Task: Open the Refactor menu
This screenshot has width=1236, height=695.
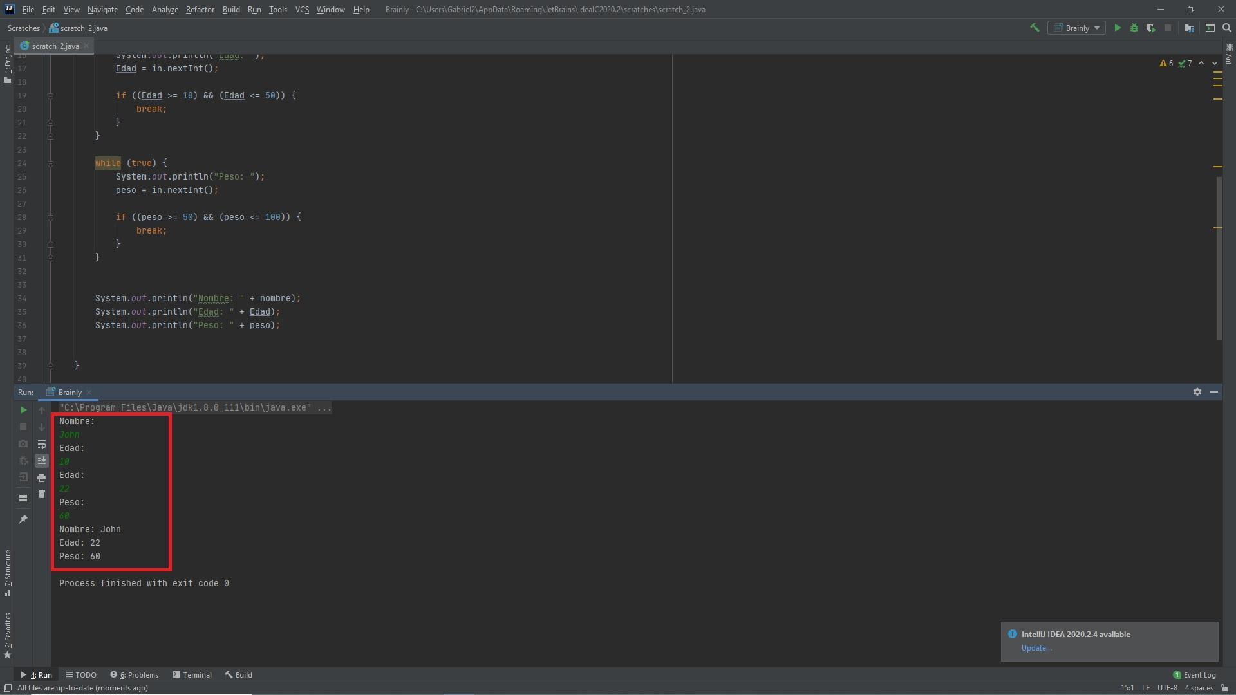Action: pos(200,10)
